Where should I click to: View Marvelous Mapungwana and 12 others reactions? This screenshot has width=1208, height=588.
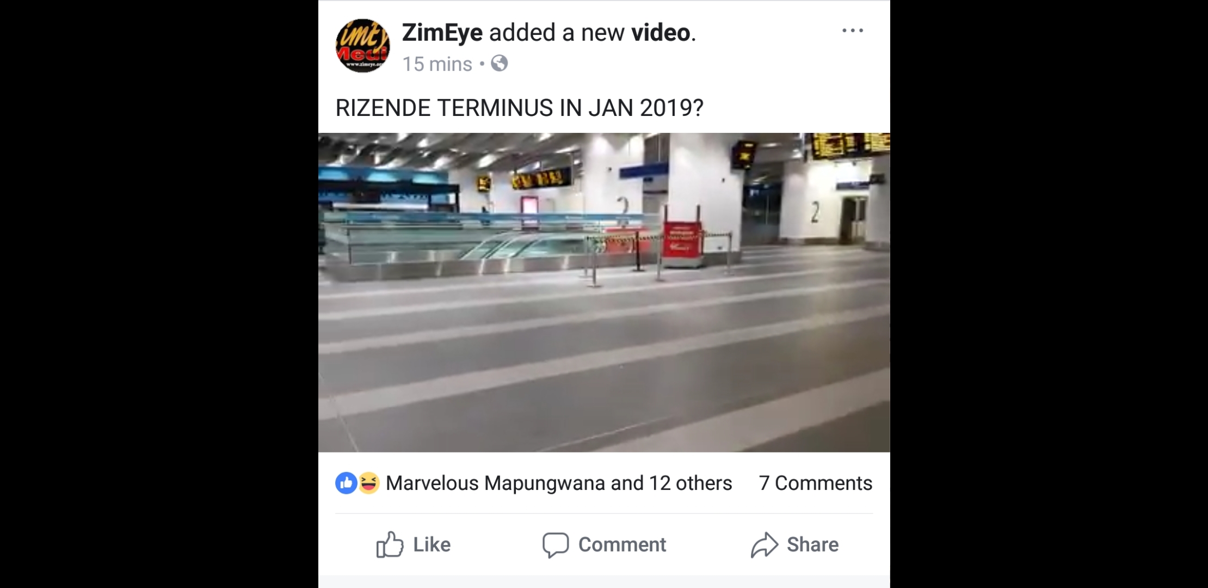click(x=559, y=483)
